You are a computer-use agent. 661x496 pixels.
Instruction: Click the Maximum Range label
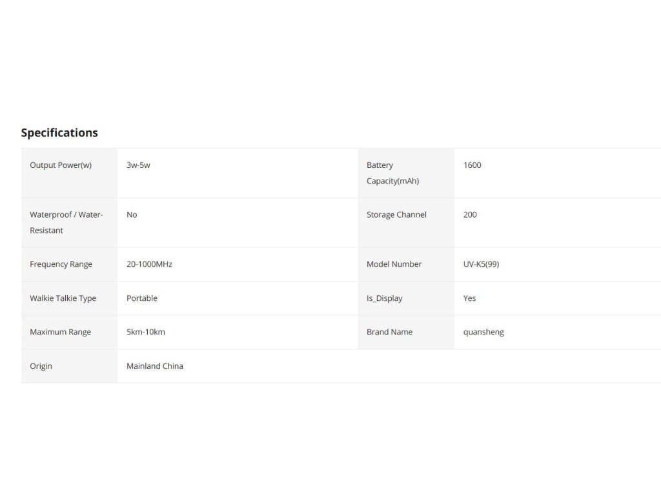click(x=60, y=332)
